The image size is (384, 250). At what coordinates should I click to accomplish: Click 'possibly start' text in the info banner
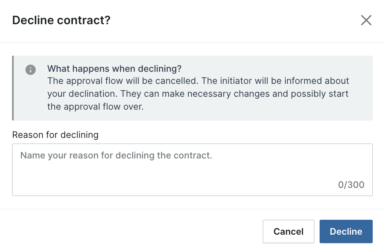320,94
